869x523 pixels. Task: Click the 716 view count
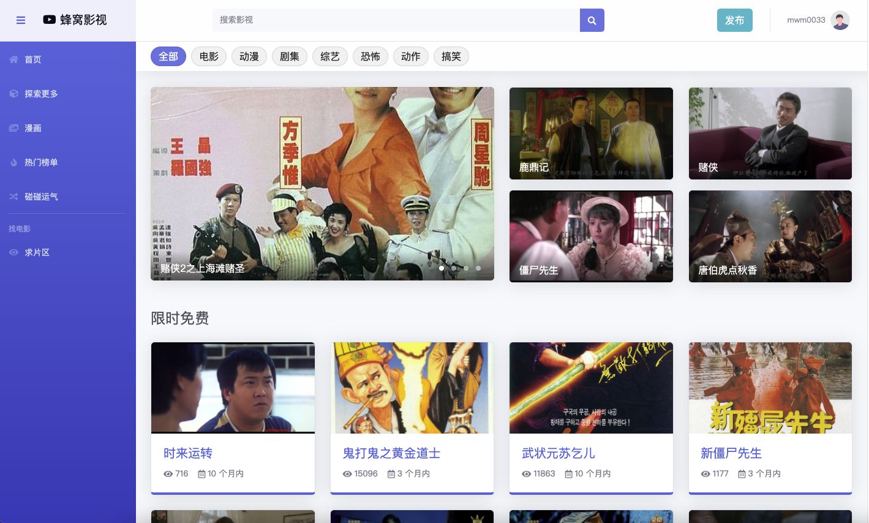click(182, 474)
